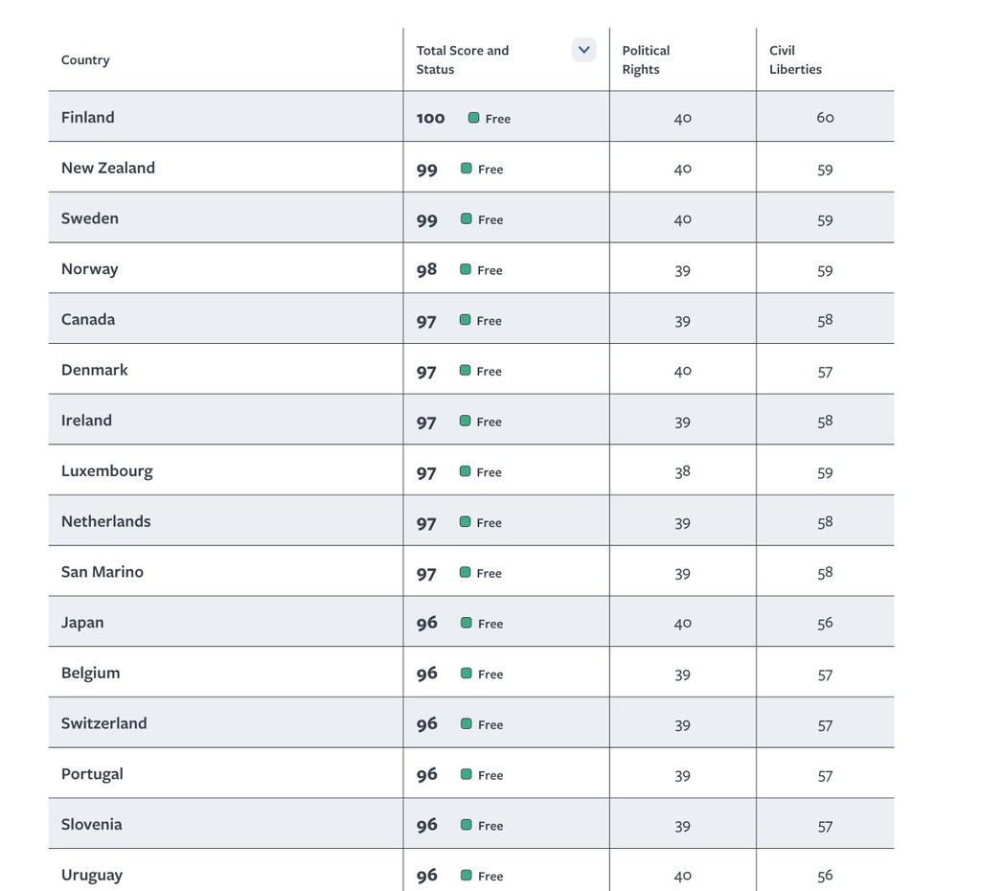Open the San Marino country entry

102,572
